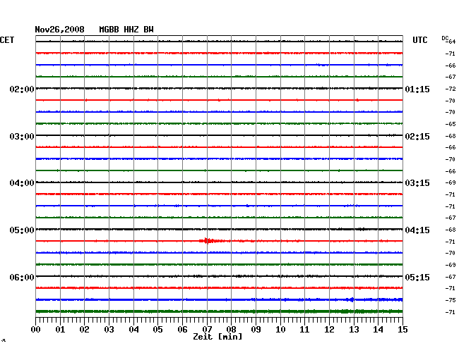Click the "UTC" time zone label

419,40
